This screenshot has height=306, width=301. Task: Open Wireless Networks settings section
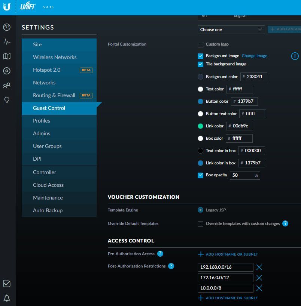click(55, 57)
